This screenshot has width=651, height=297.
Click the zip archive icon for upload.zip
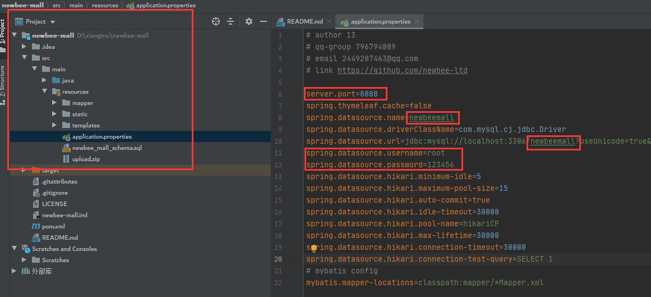pos(66,159)
